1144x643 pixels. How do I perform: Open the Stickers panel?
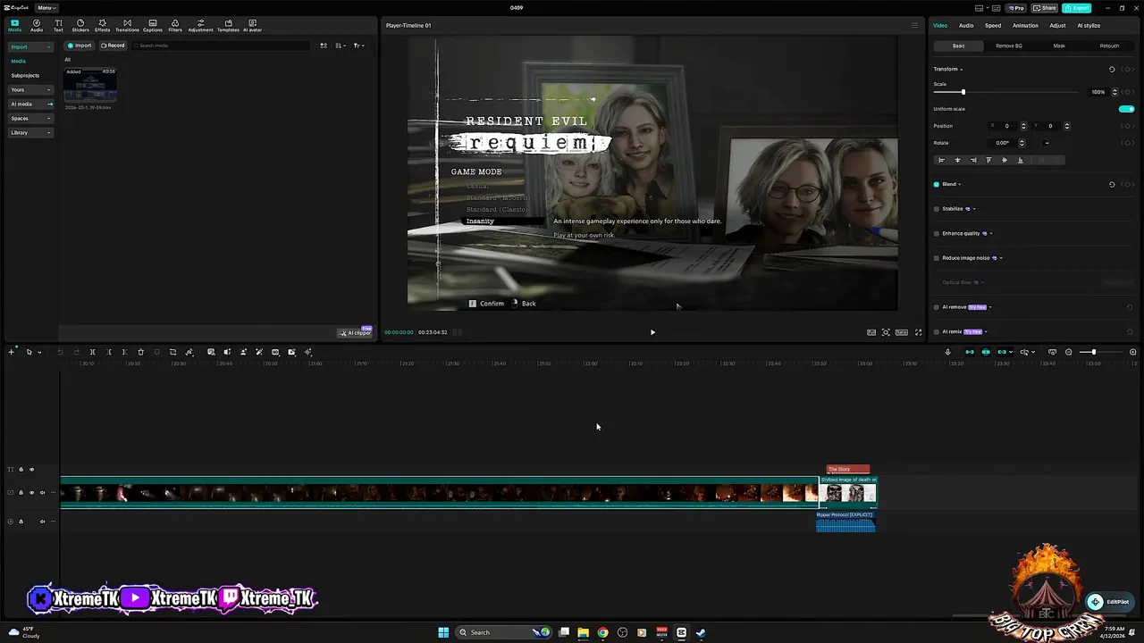[80, 25]
